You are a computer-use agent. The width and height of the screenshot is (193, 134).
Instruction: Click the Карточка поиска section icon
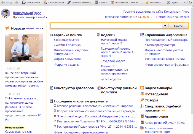point(51,35)
